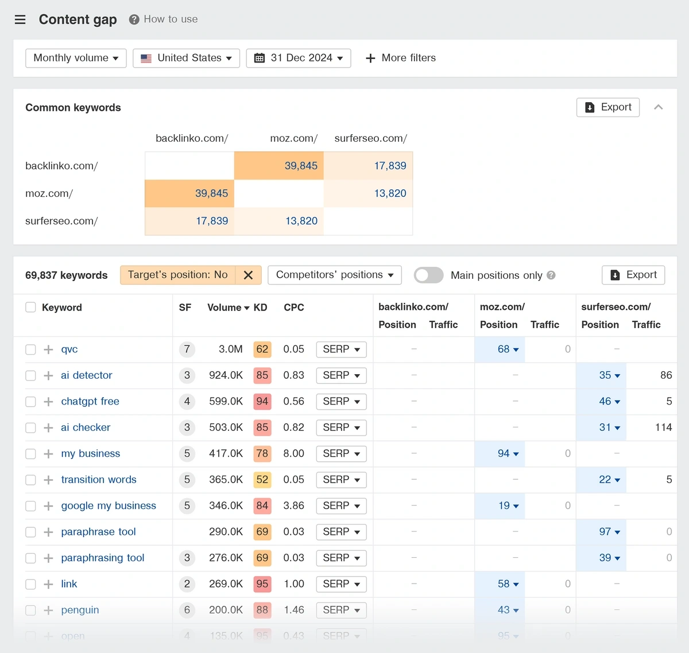The width and height of the screenshot is (689, 653).
Task: Export the keywords list
Action: click(x=633, y=275)
